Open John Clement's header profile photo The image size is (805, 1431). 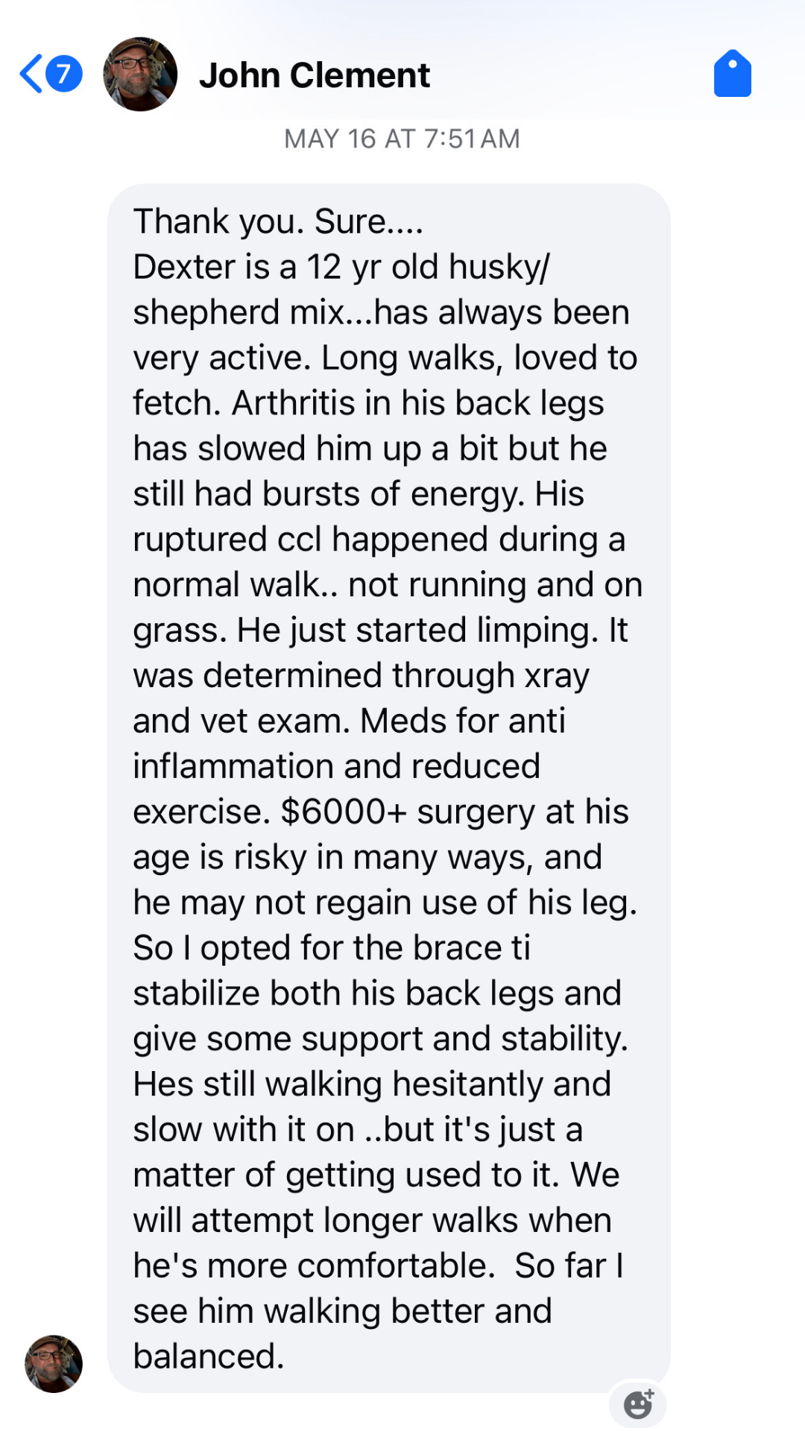[140, 75]
